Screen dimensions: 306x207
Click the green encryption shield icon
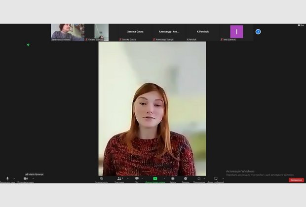tap(28, 45)
